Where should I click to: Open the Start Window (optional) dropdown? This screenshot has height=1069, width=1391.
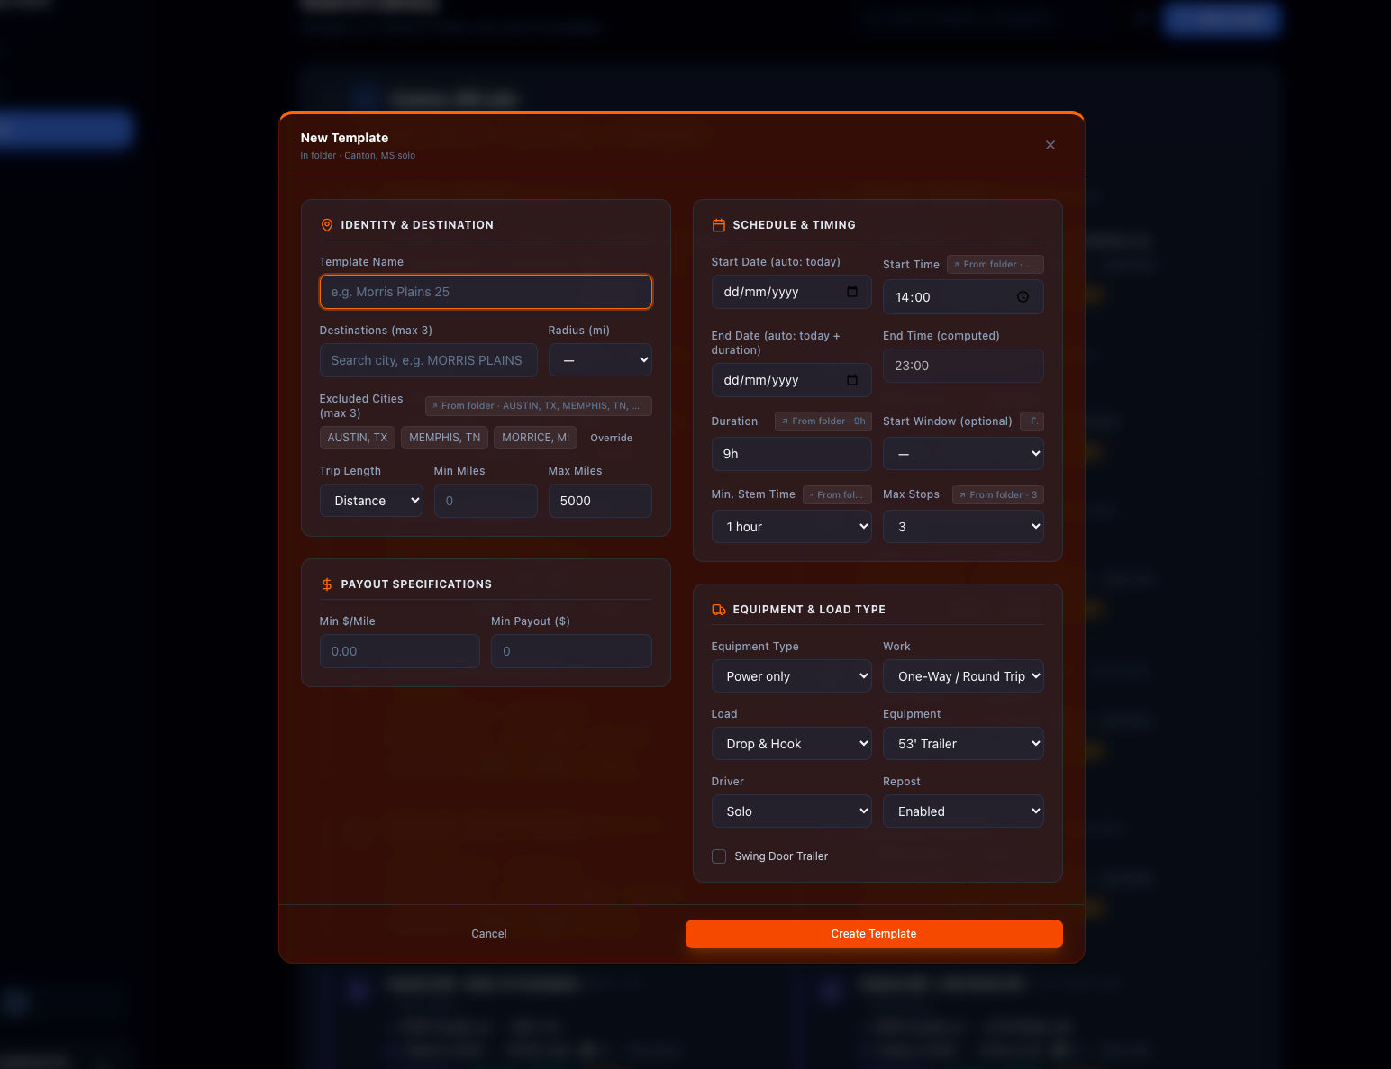coord(963,454)
